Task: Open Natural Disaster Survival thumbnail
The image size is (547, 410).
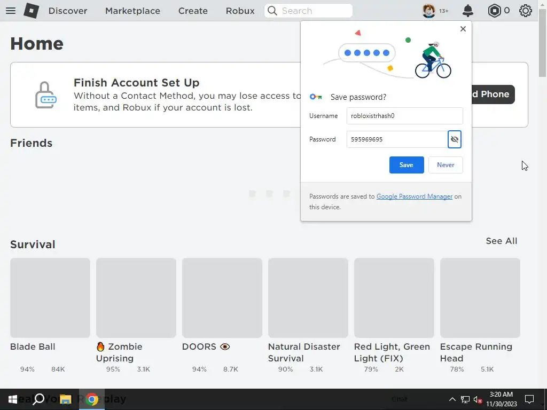Action: (308, 298)
